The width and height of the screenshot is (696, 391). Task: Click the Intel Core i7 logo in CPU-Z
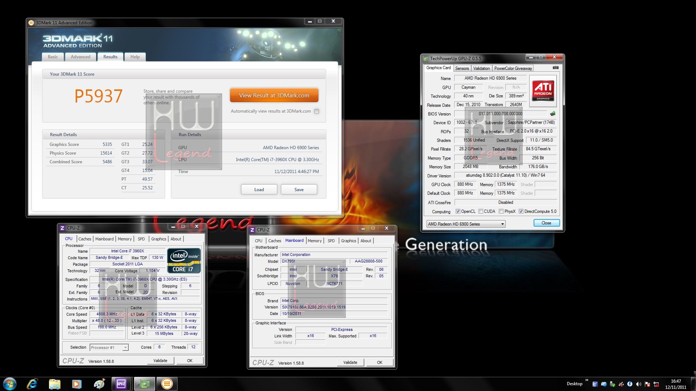click(184, 261)
